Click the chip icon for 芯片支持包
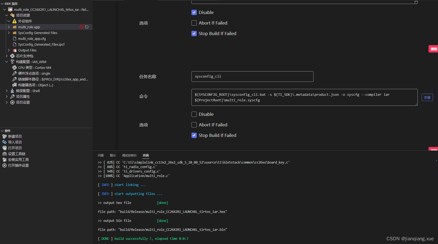The width and height of the screenshot is (438, 244). [x=12, y=56]
